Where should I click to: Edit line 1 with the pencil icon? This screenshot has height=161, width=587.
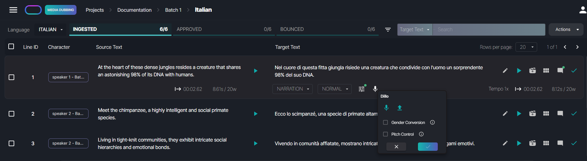point(505,71)
